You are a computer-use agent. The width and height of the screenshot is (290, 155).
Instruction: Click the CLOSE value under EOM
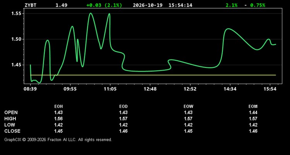253,131
